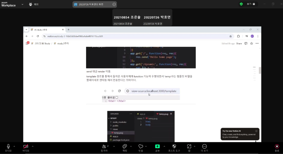
Task: Click the Try the new Notion AI card
Action: point(240,134)
